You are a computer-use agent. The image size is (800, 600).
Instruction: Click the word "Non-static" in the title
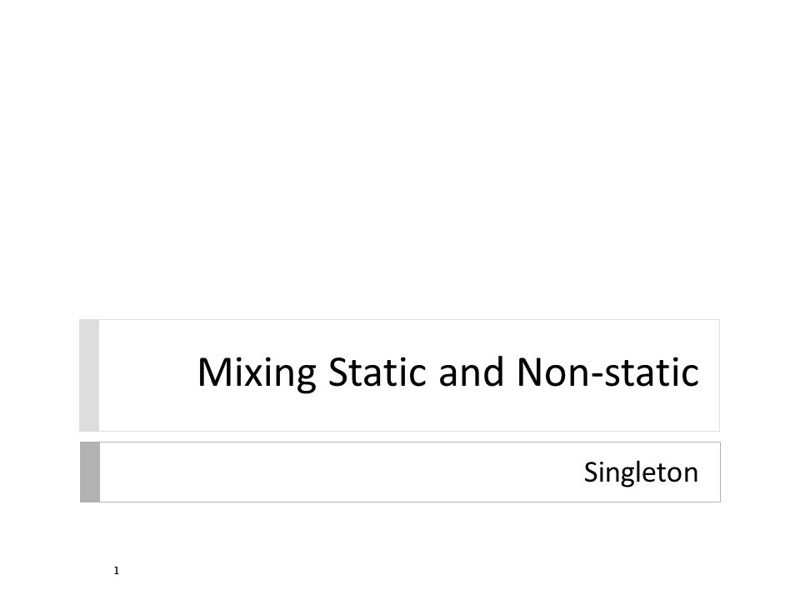click(x=607, y=372)
